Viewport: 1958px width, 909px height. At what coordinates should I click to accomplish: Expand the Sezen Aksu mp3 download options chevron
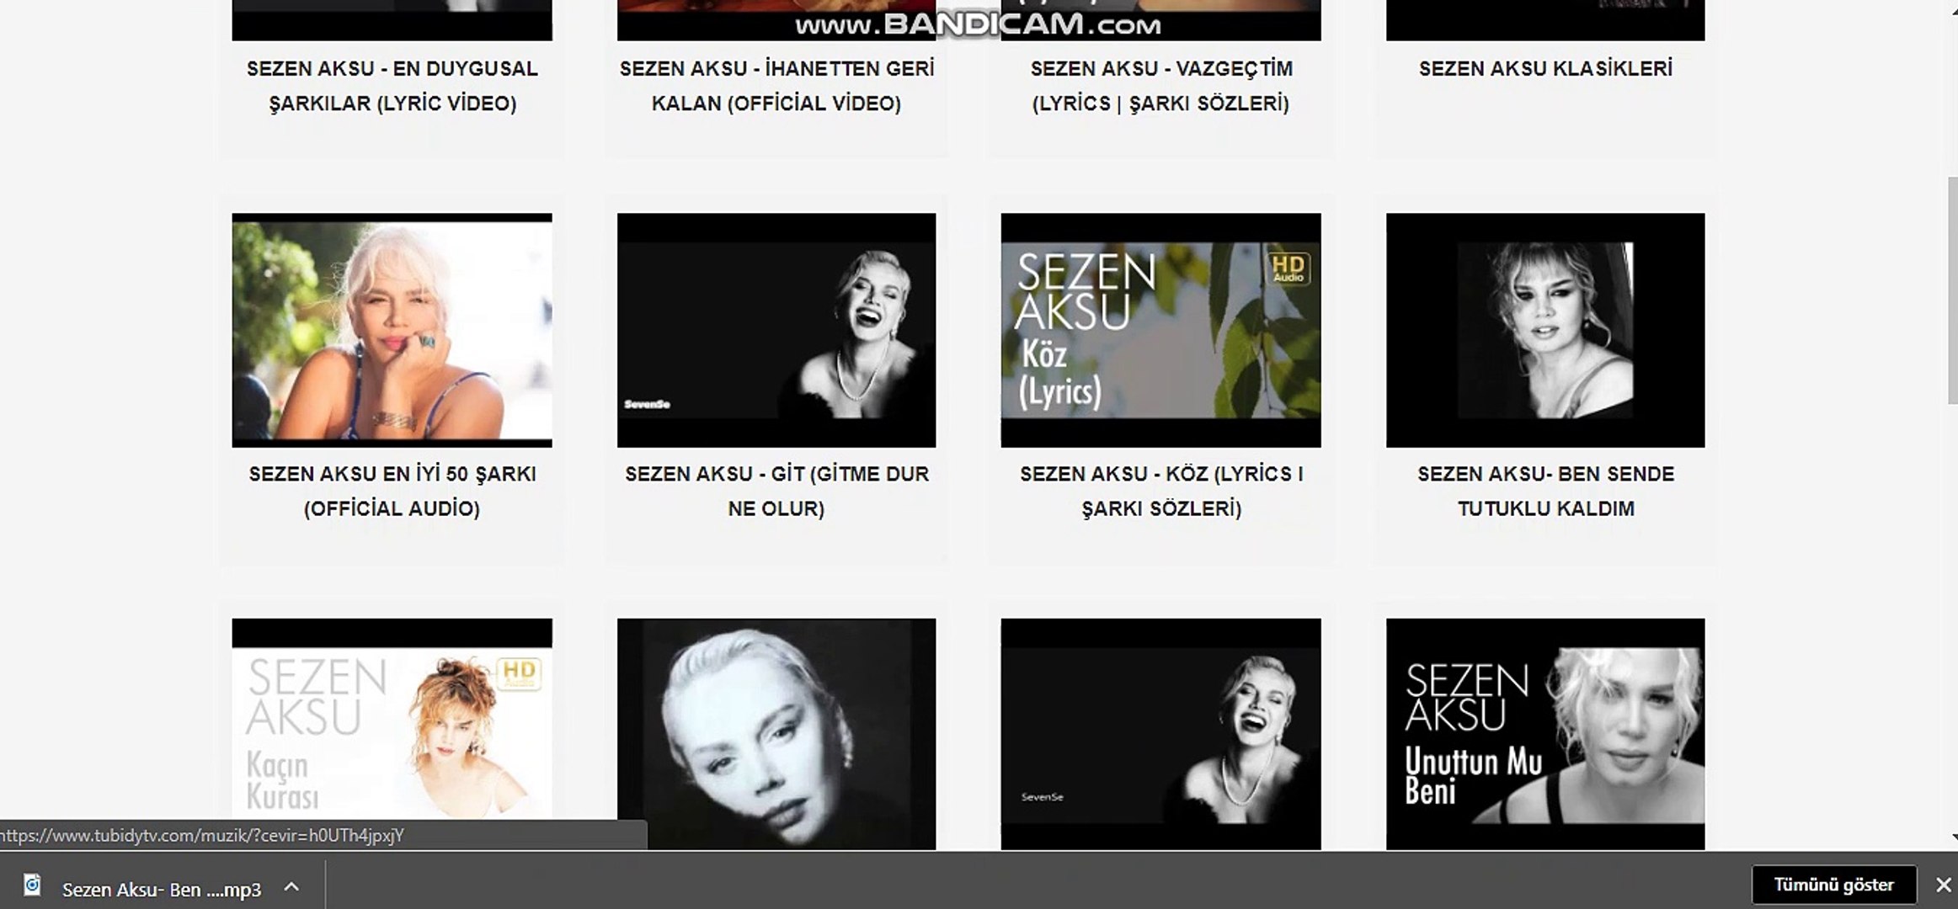click(x=291, y=887)
